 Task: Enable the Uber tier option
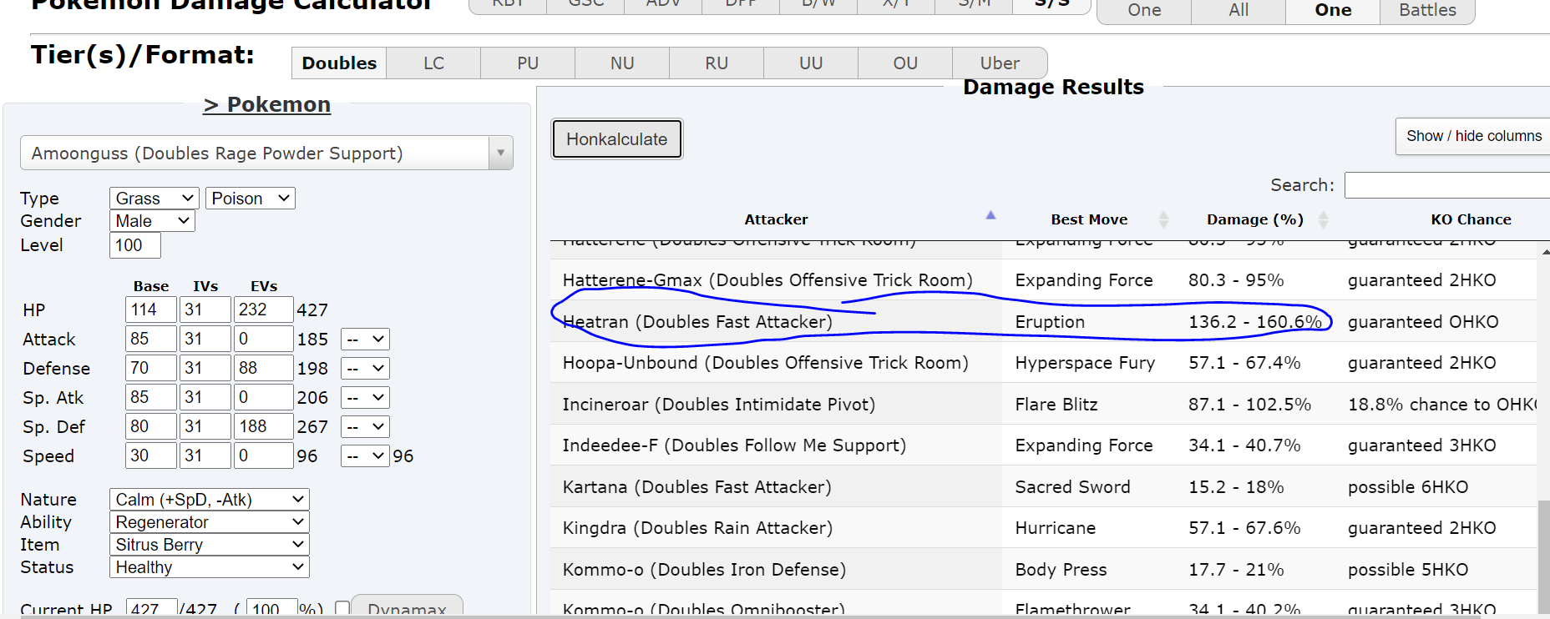click(1000, 63)
